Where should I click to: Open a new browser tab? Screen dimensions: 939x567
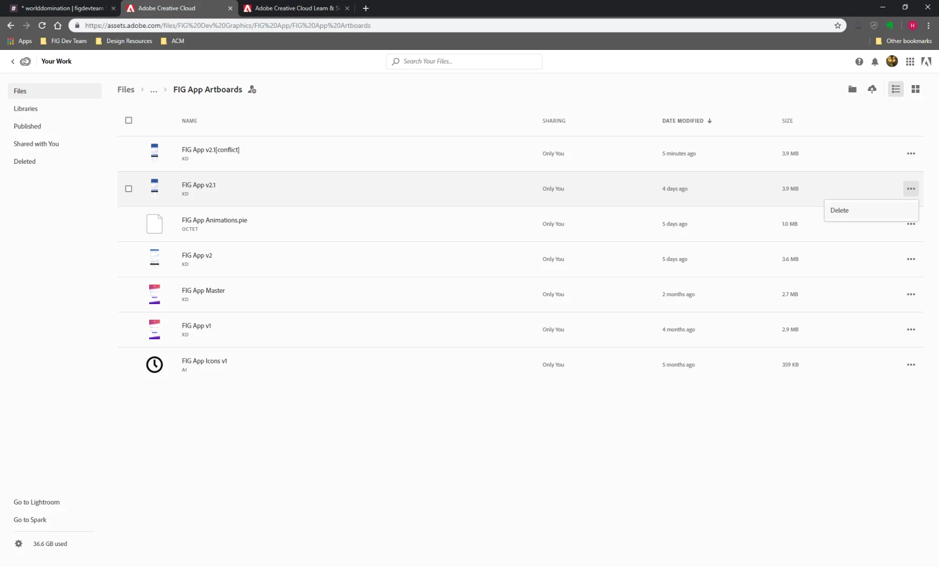(366, 8)
